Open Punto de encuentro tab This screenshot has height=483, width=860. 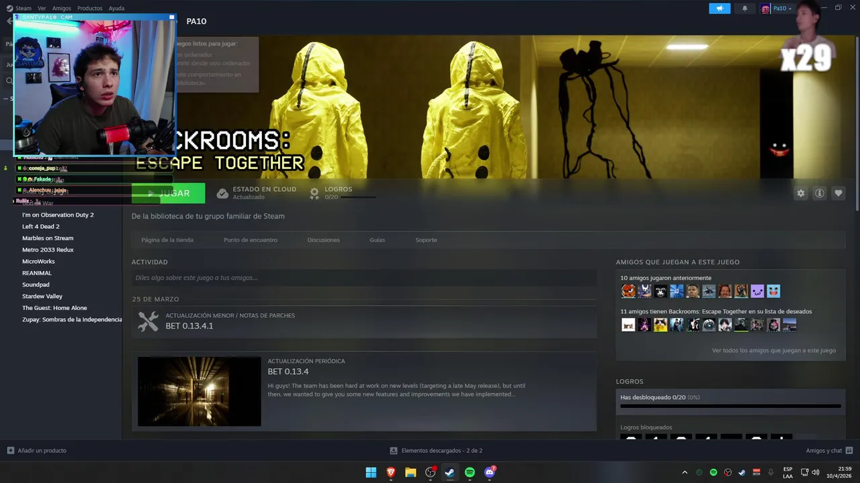click(x=251, y=239)
